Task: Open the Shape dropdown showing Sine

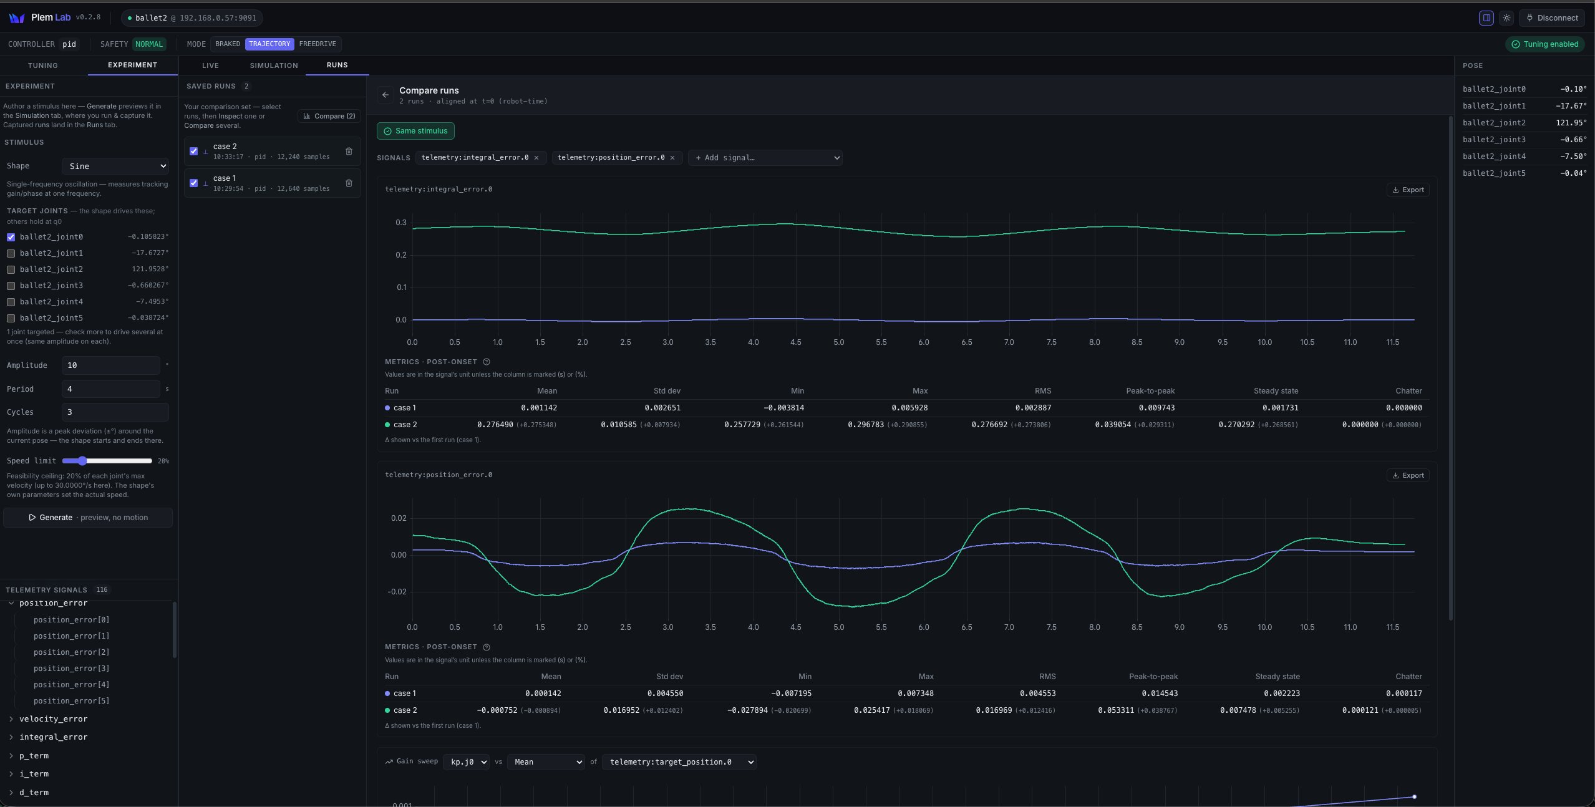Action: [x=115, y=166]
